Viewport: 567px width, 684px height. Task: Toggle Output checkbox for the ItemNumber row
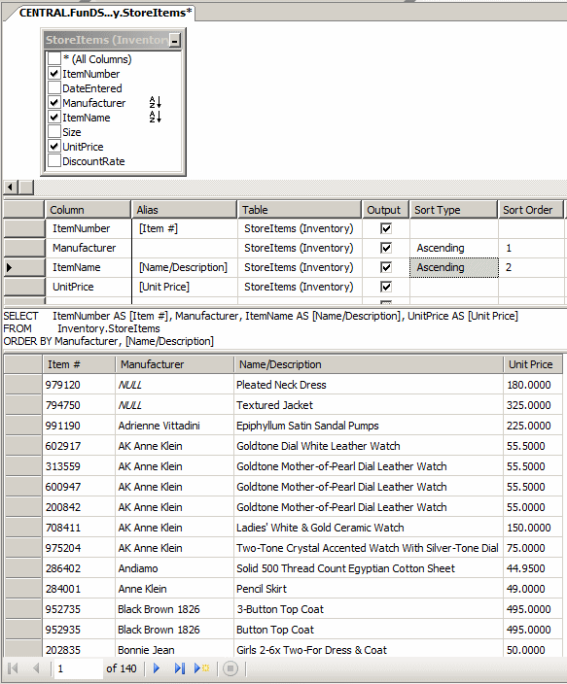click(x=386, y=228)
